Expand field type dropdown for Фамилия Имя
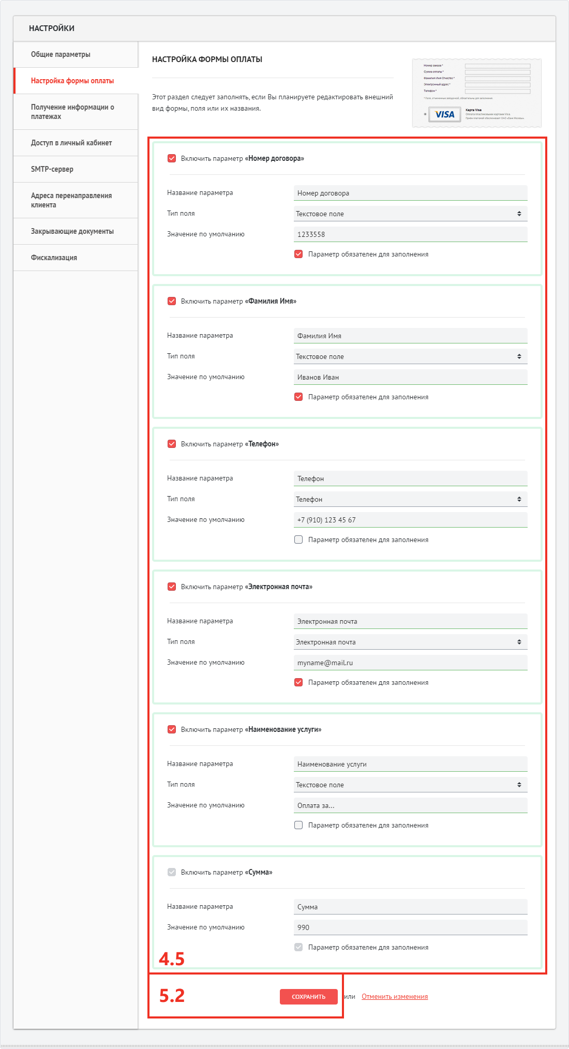 pyautogui.click(x=410, y=356)
